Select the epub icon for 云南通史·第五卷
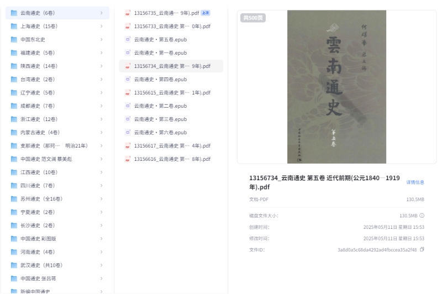Viewport: 442px width, 294px height. point(128,39)
